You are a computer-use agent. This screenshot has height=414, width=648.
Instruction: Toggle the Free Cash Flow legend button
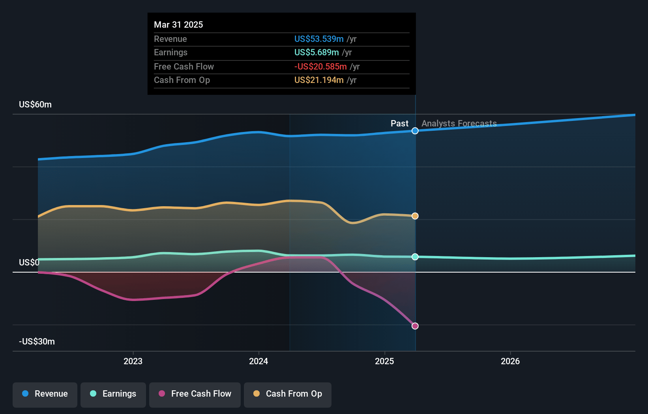(195, 395)
